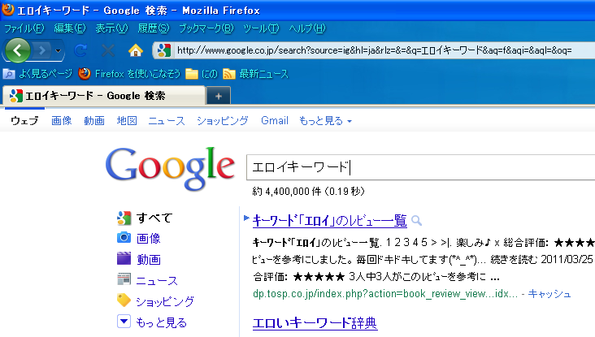Go back with the green back arrow

(17, 50)
